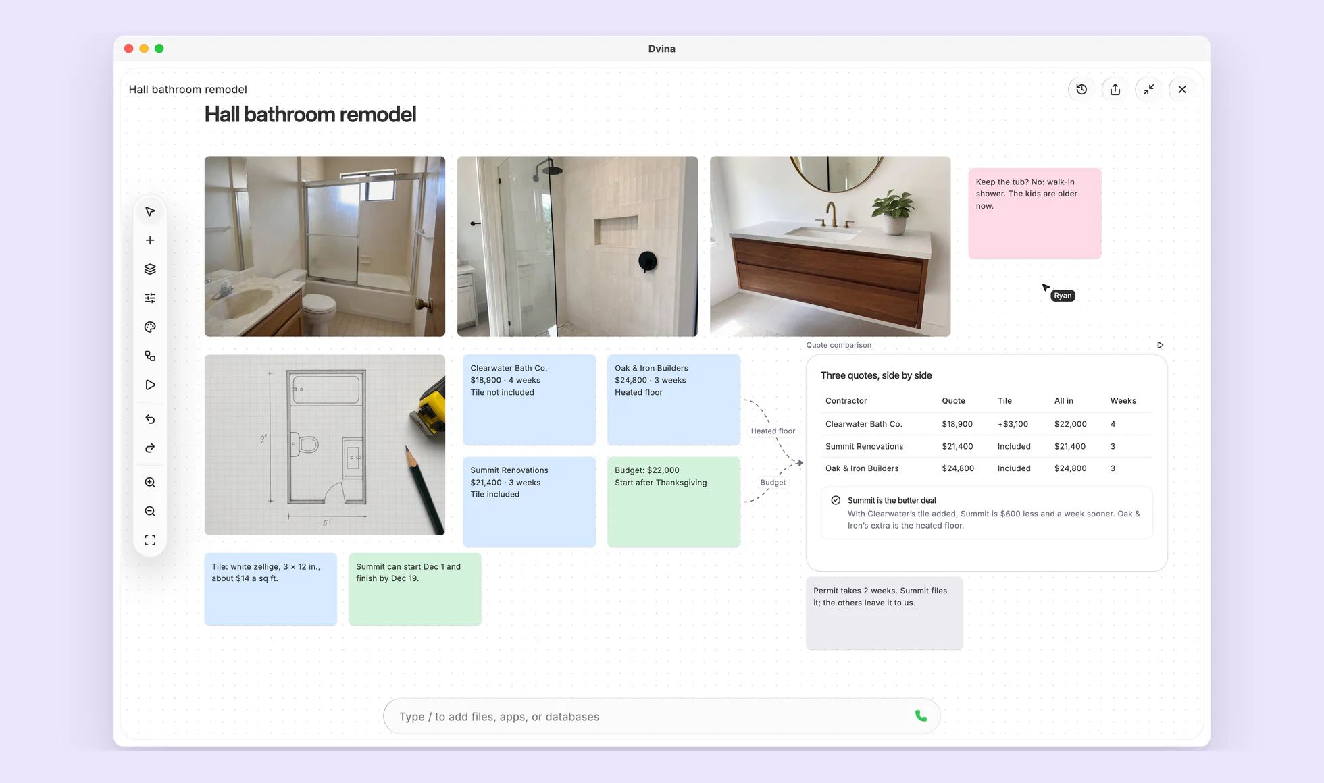This screenshot has height=783, width=1324.
Task: Click the Summit is the better deal text
Action: tap(892, 500)
